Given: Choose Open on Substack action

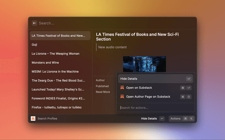Looking at the screenshot, I should tap(139, 88).
